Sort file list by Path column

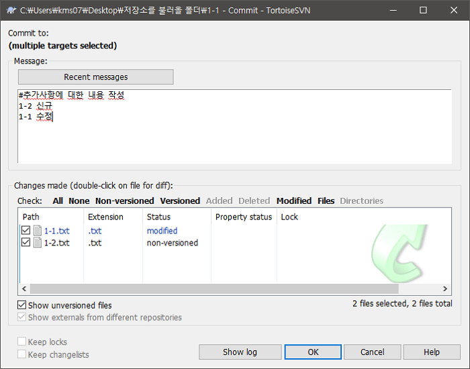coord(31,217)
